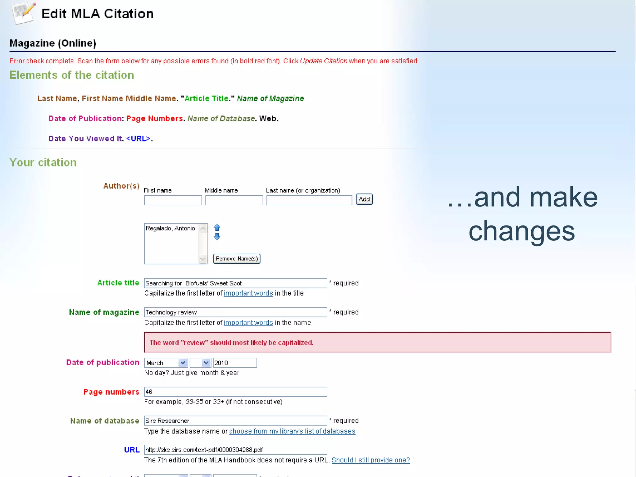This screenshot has width=636, height=477.
Task: Click the Name of magazine field
Action: tap(235, 312)
